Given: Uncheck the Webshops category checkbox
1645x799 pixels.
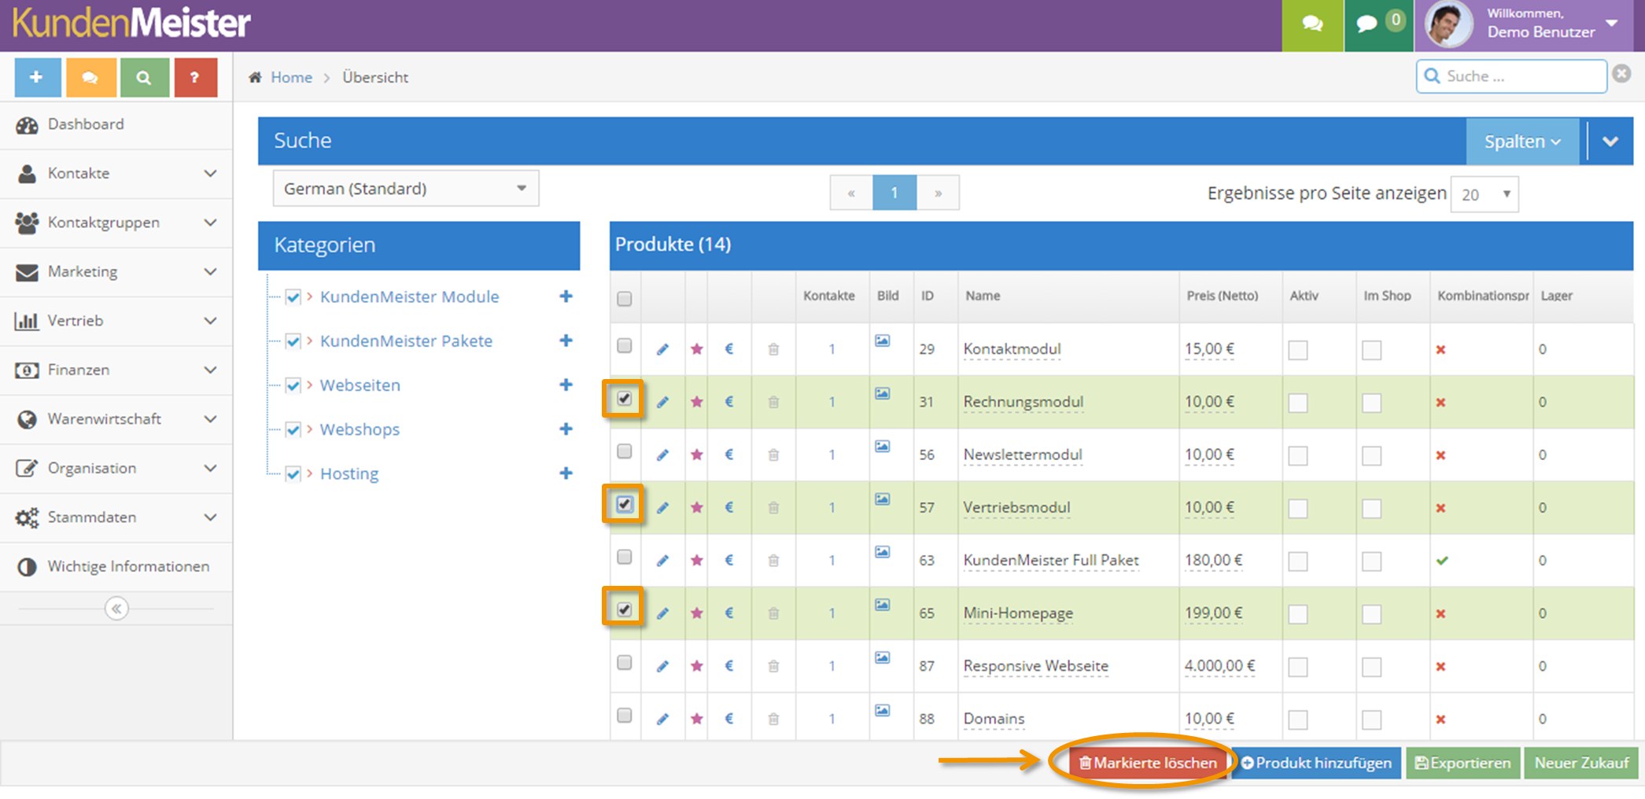Looking at the screenshot, I should (293, 429).
